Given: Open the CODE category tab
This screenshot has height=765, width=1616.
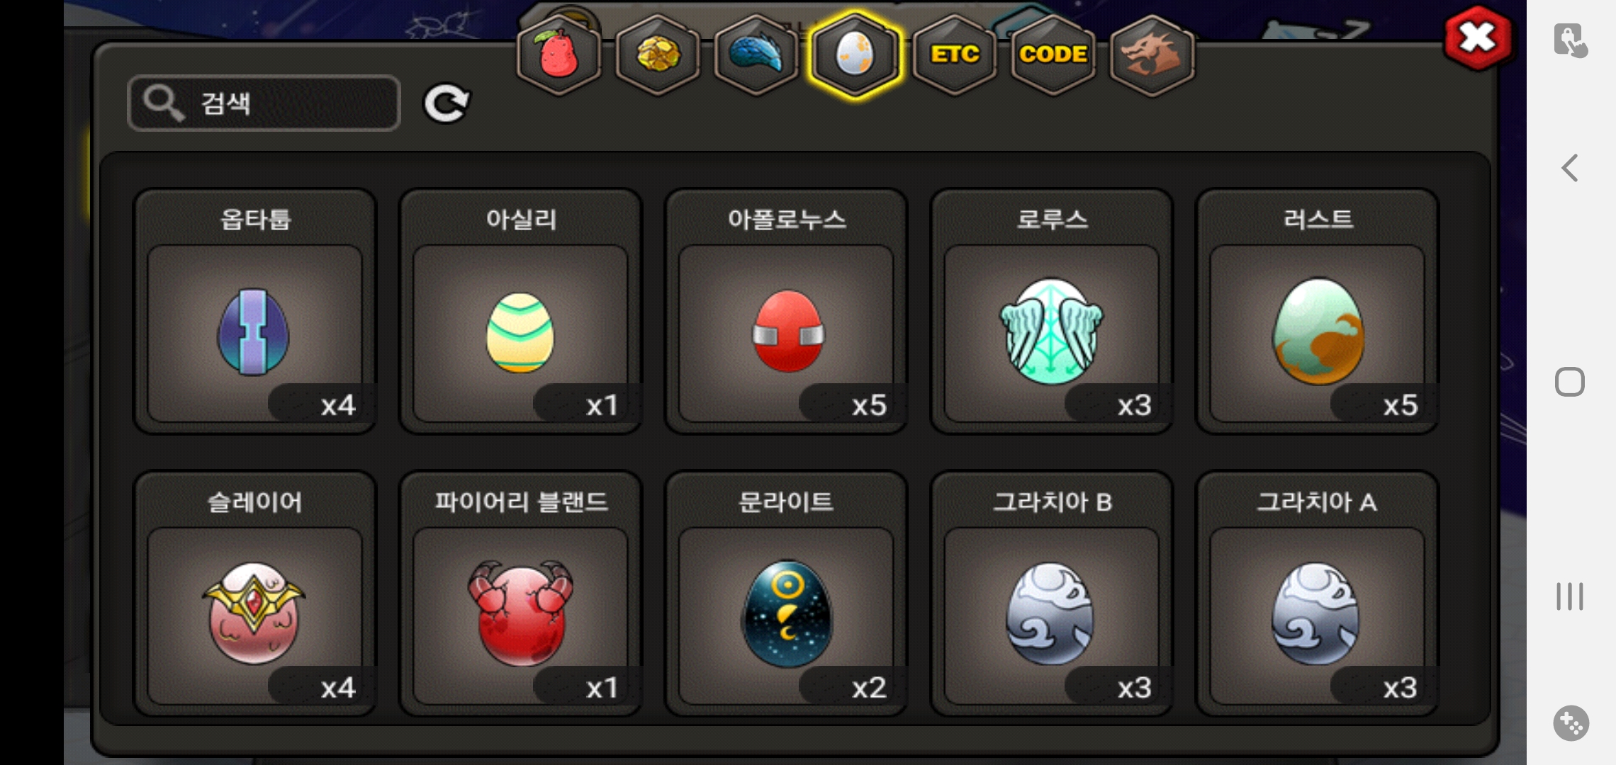Looking at the screenshot, I should tap(1053, 55).
